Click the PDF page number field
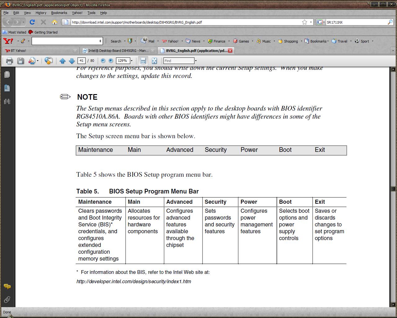 click(x=81, y=61)
